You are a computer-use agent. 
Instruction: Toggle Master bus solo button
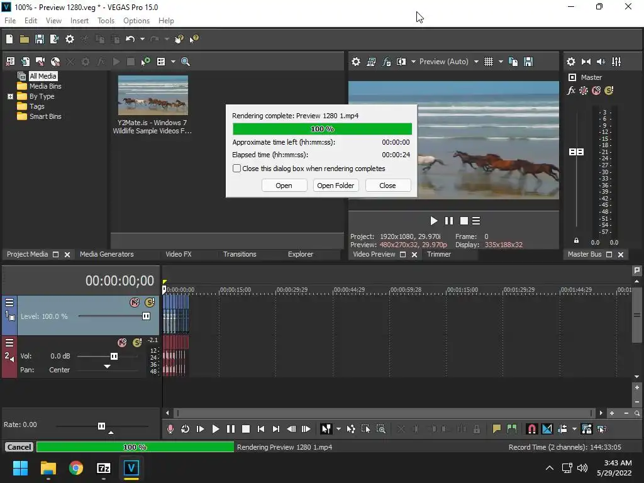[609, 91]
